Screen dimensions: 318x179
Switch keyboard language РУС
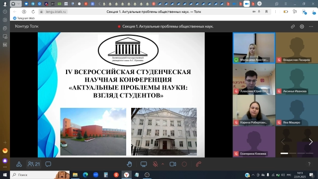(289, 175)
